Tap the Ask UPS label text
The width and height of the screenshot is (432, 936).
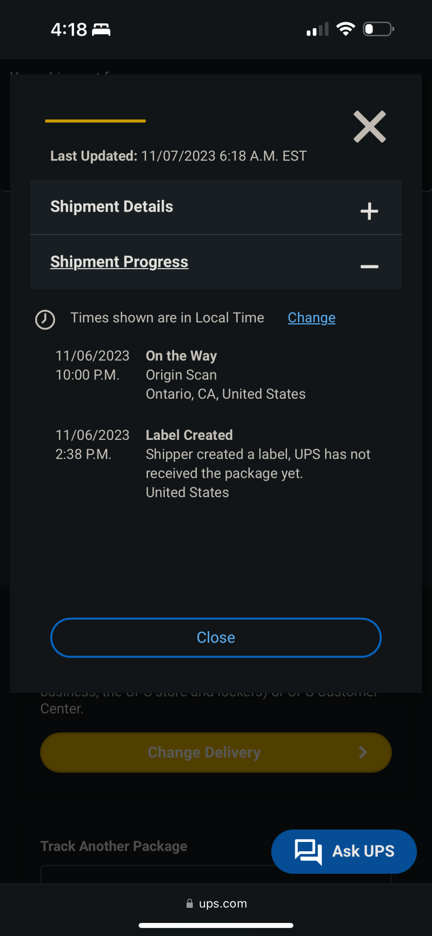(x=363, y=851)
